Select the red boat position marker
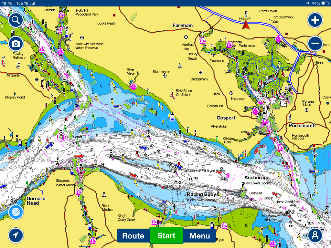This screenshot has height=248, width=331. point(246,25)
